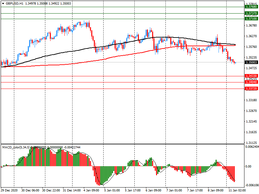Select the green 1.37680 price label
This screenshot has height=194, width=259.
click(251, 7)
